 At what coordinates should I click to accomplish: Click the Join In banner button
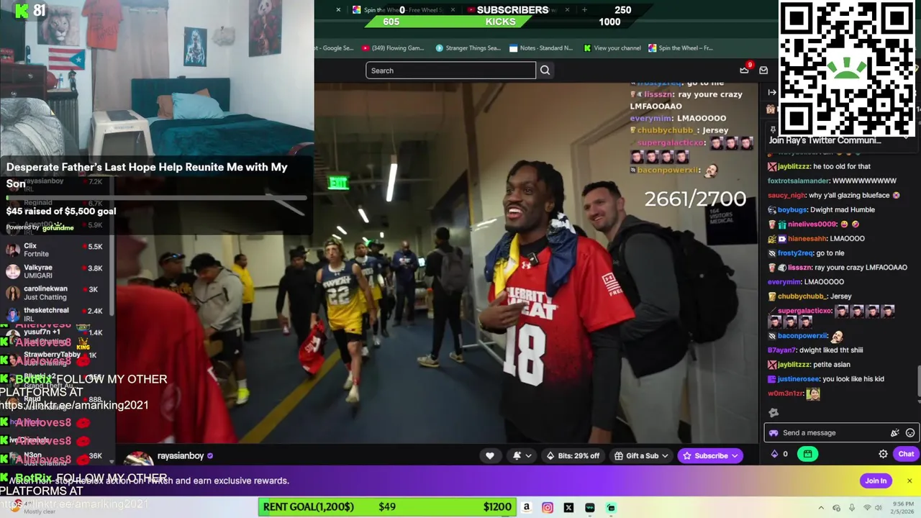[x=876, y=481]
